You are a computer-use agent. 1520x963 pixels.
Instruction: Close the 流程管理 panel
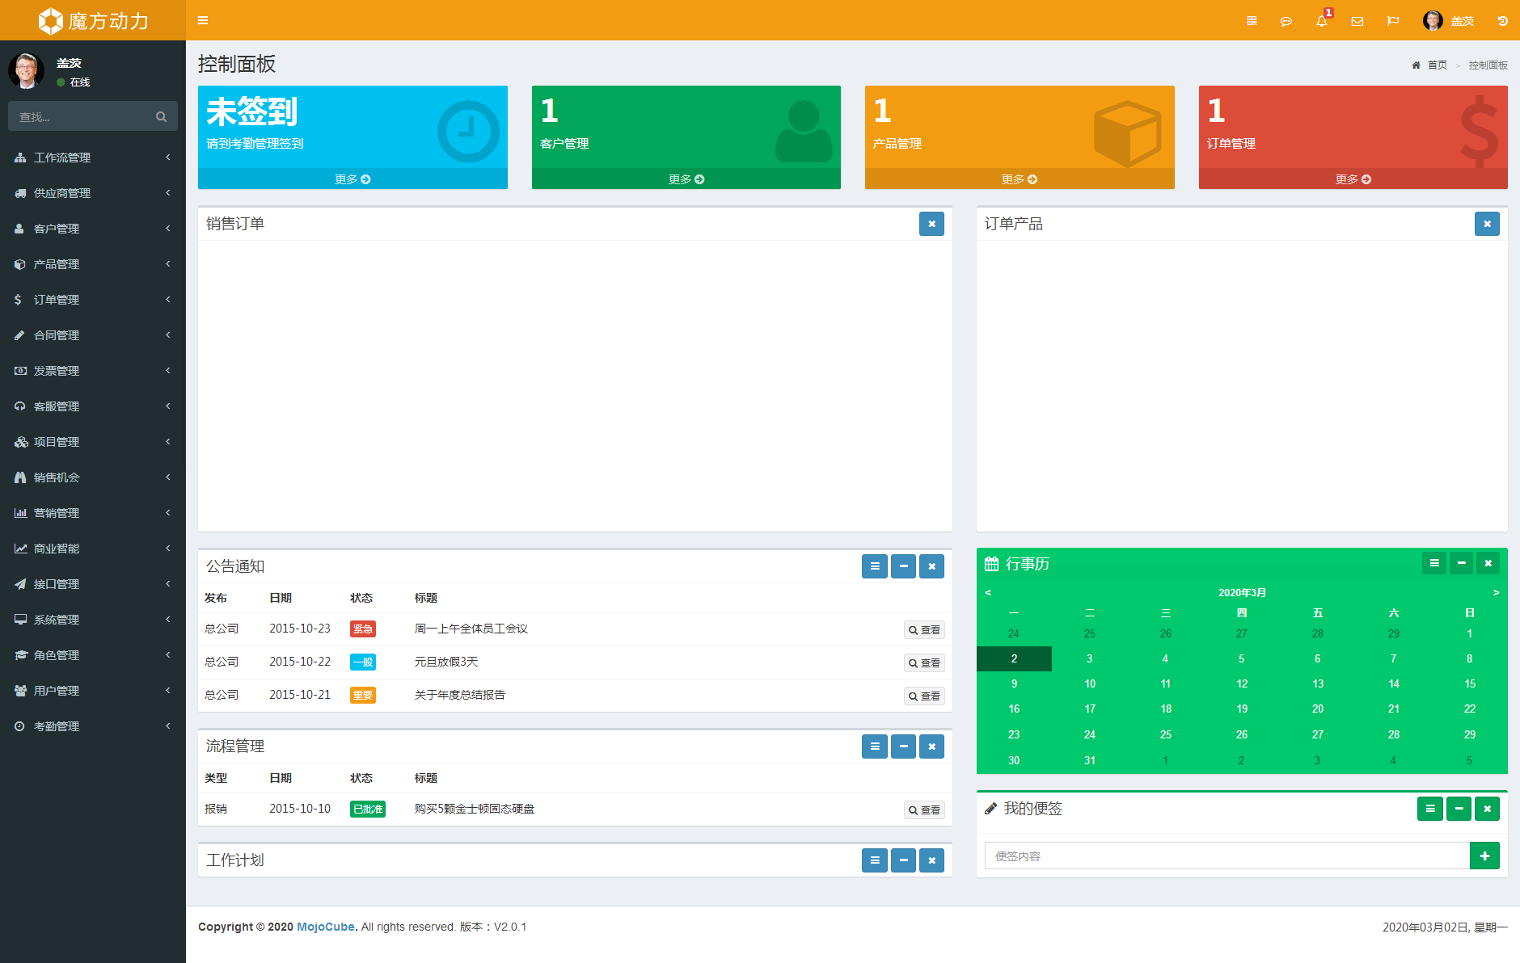(x=931, y=746)
